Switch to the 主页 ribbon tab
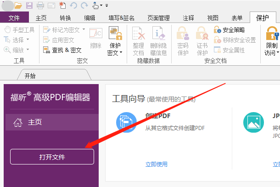 [x=41, y=18]
